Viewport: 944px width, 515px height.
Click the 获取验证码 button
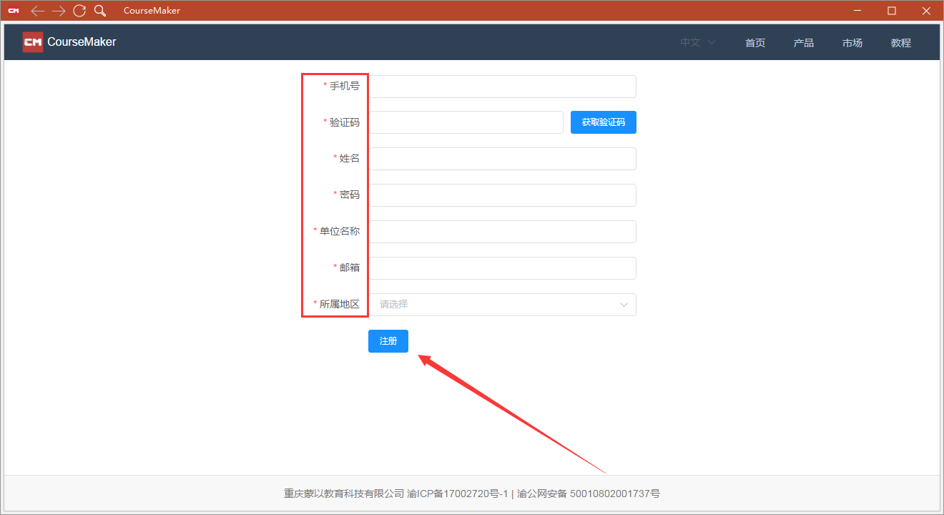603,122
